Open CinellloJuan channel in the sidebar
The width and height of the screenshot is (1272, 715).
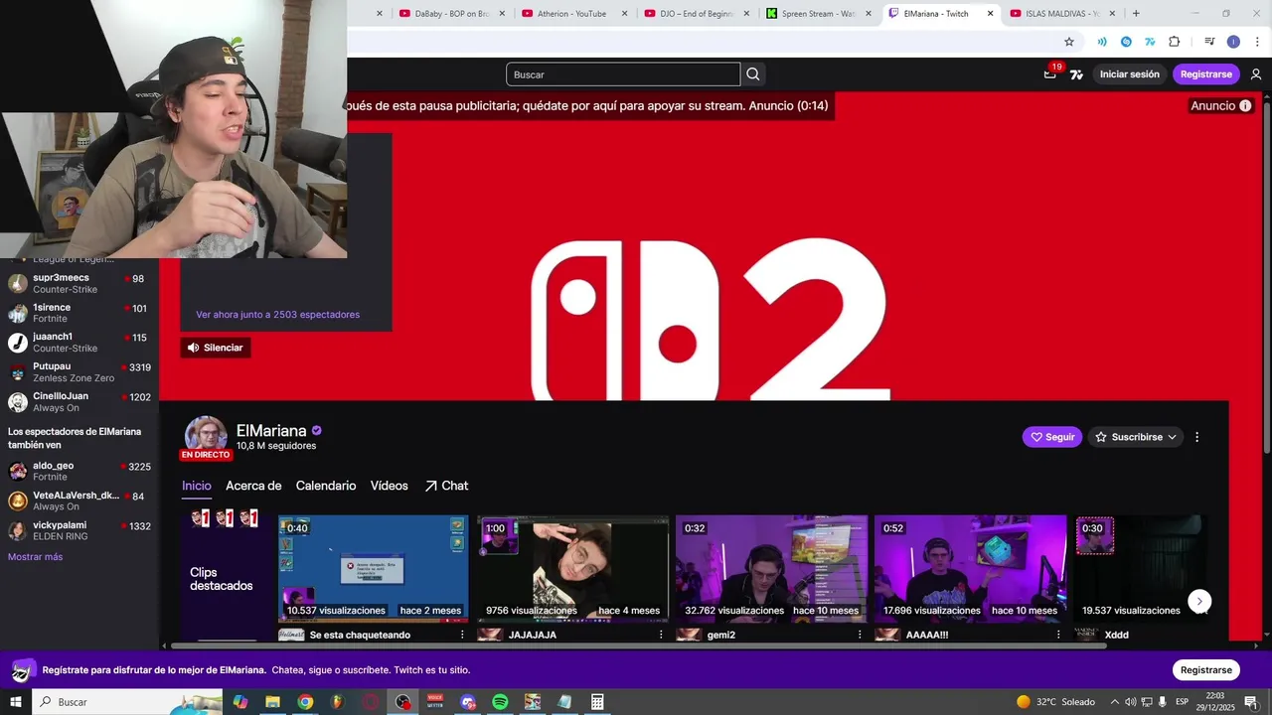click(79, 401)
